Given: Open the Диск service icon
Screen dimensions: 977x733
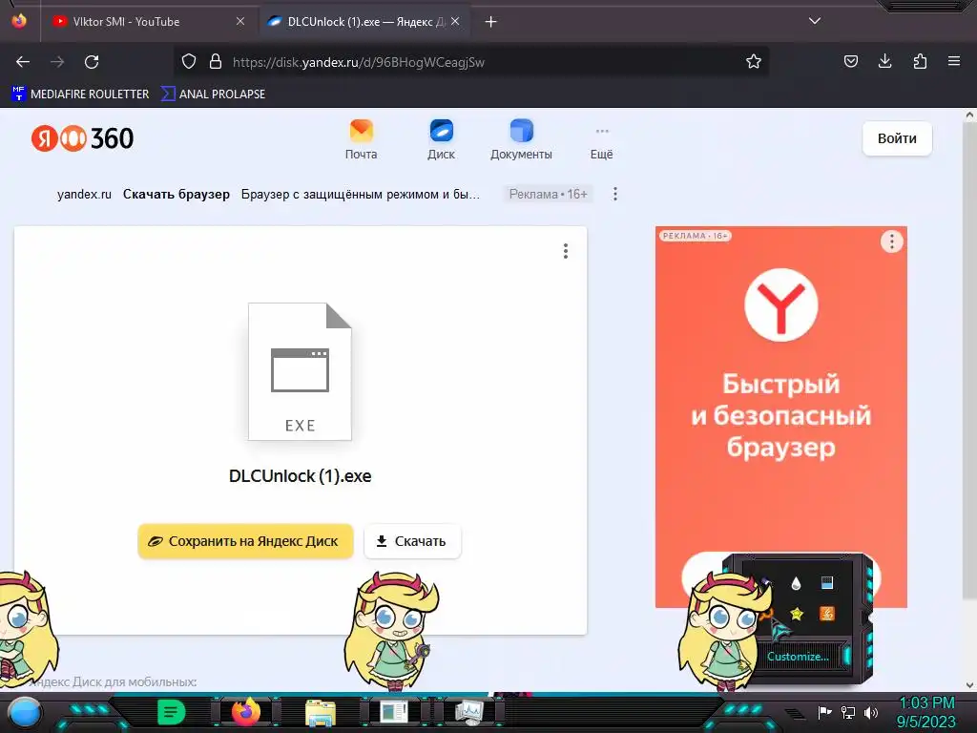Looking at the screenshot, I should click(441, 139).
